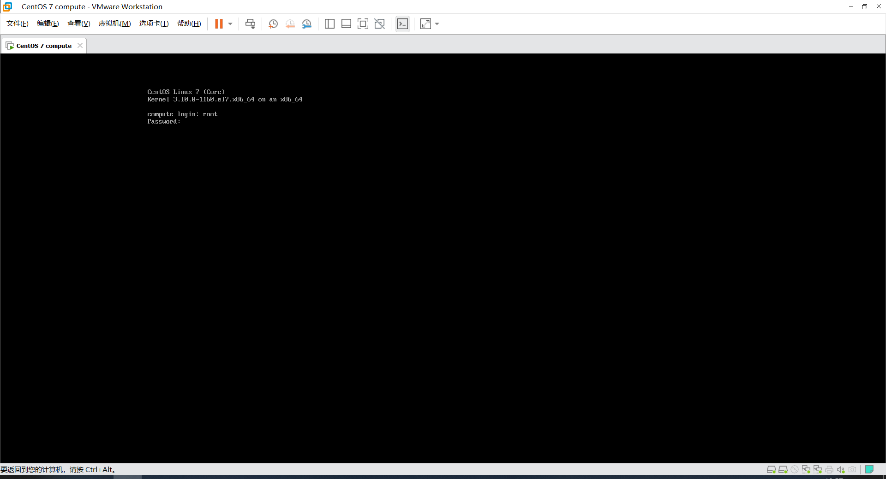The image size is (886, 479).
Task: Open the 编辑(E) menu
Action: click(x=48, y=24)
